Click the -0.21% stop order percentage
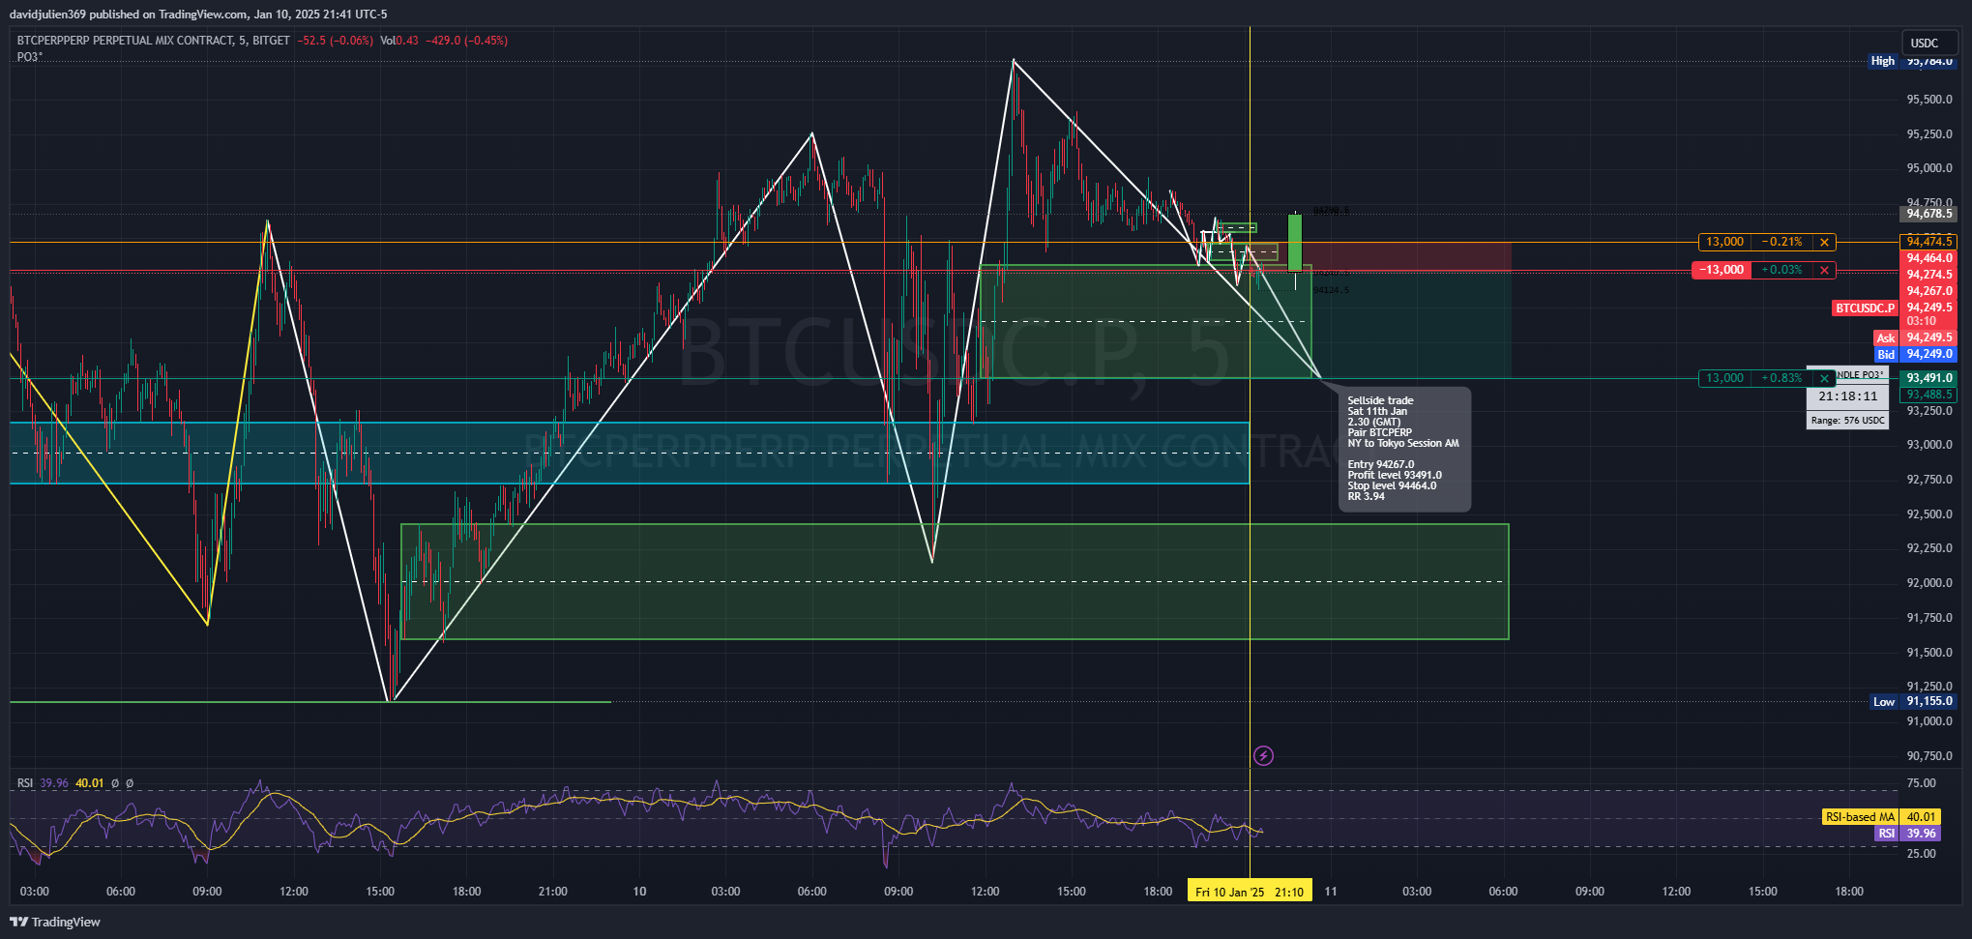1972x939 pixels. click(1782, 242)
